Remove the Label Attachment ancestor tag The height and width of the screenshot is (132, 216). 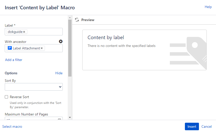click(x=42, y=48)
